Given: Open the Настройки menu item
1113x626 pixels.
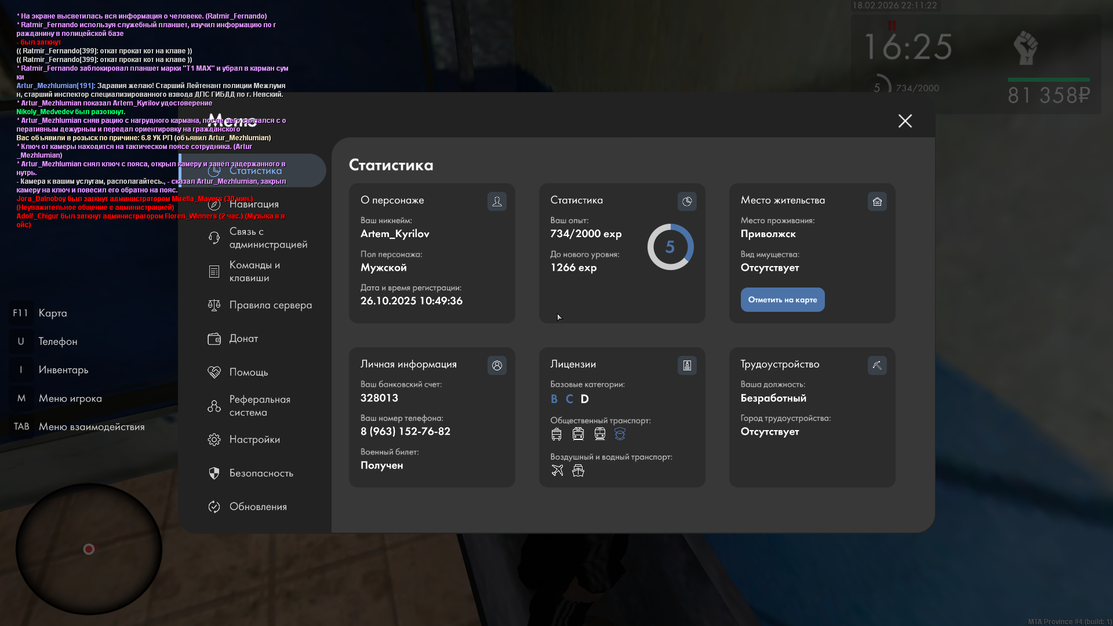Looking at the screenshot, I should (254, 439).
